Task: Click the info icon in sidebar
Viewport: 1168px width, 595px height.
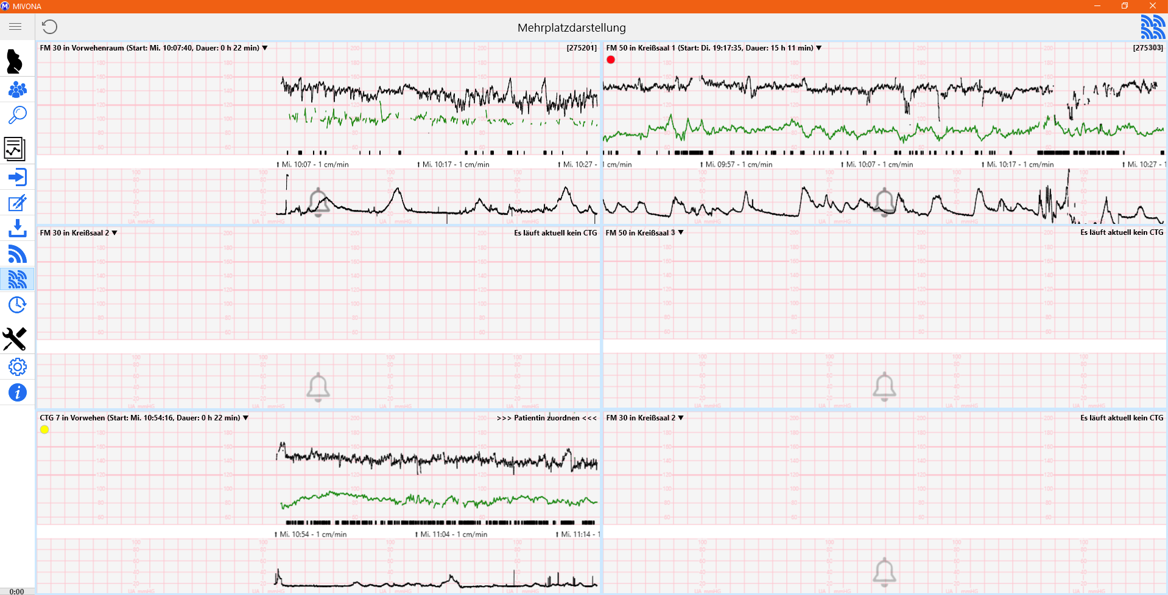Action: click(17, 392)
